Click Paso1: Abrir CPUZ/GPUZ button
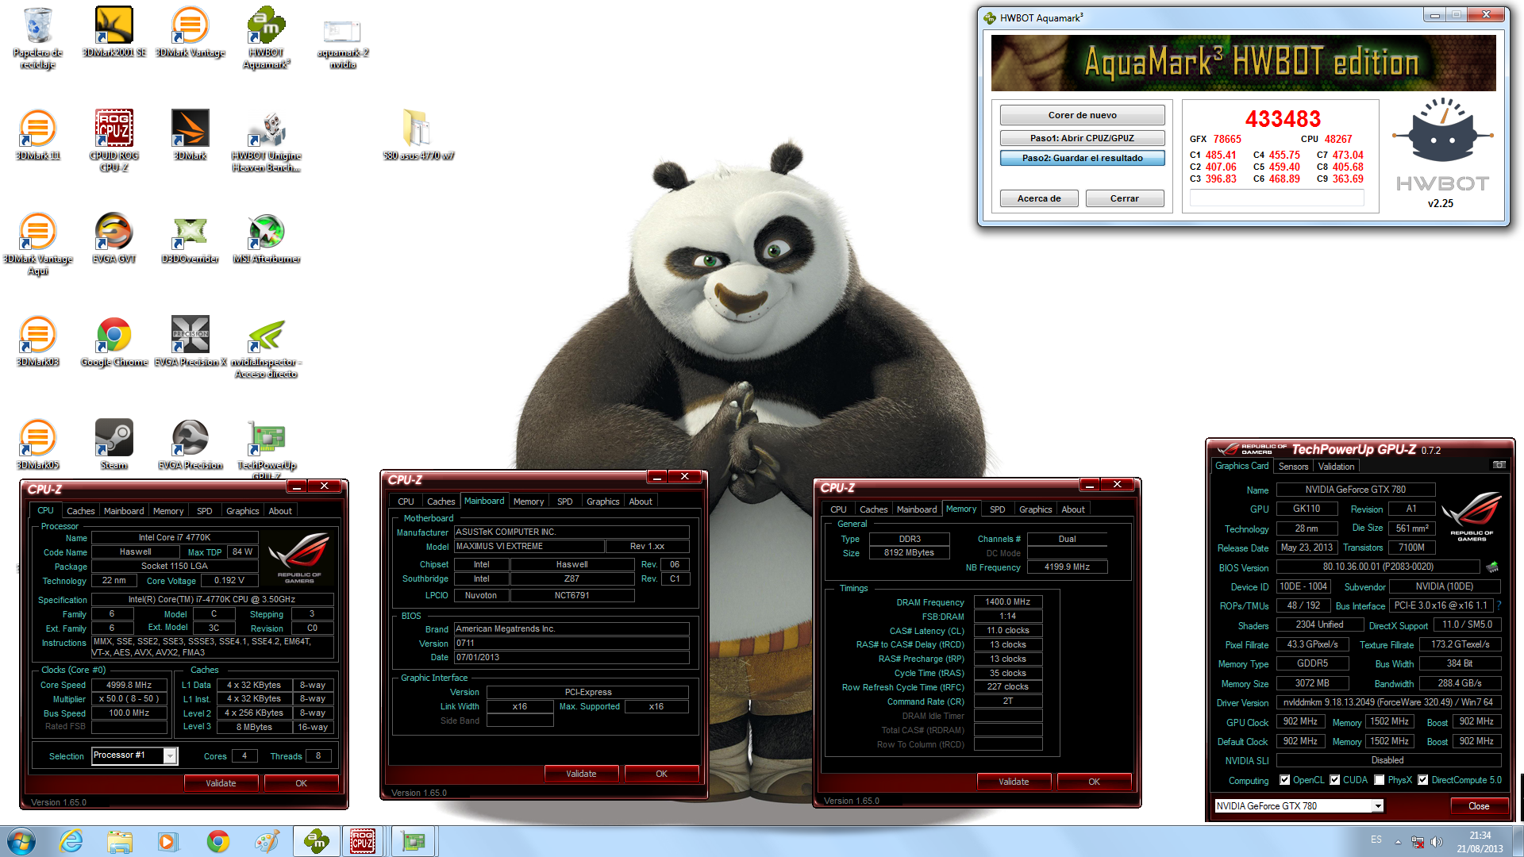Image resolution: width=1524 pixels, height=857 pixels. [x=1082, y=138]
